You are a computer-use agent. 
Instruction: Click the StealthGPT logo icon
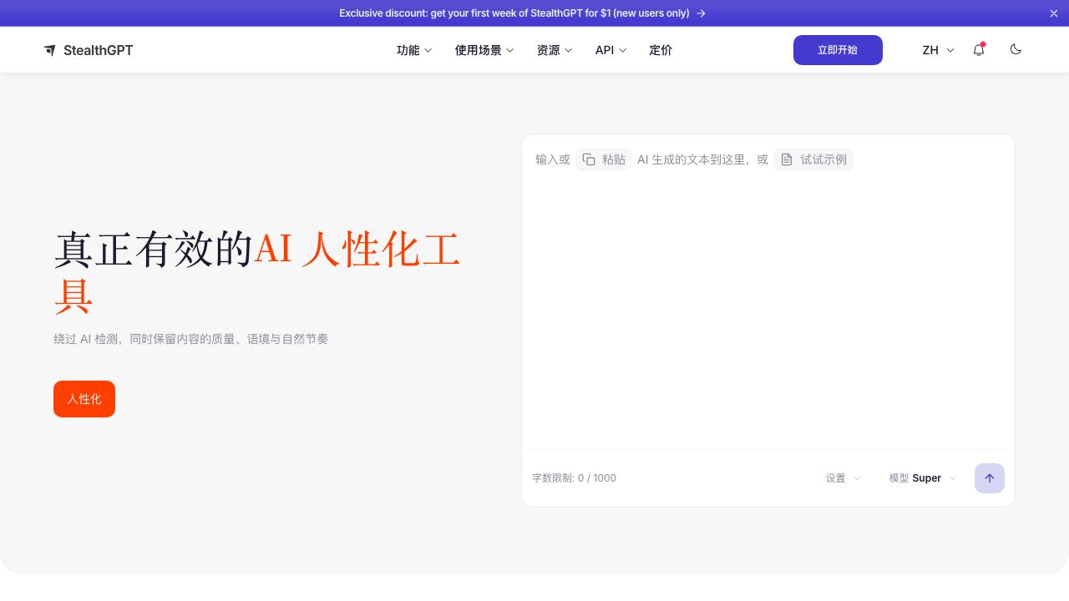tap(50, 50)
